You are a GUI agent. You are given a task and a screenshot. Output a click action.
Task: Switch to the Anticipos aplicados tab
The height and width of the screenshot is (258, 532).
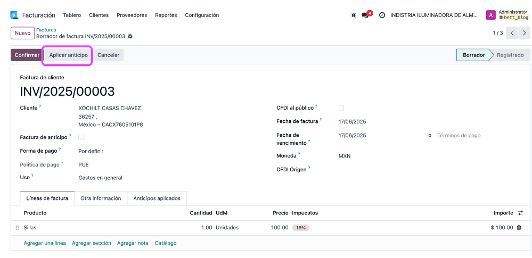click(157, 198)
